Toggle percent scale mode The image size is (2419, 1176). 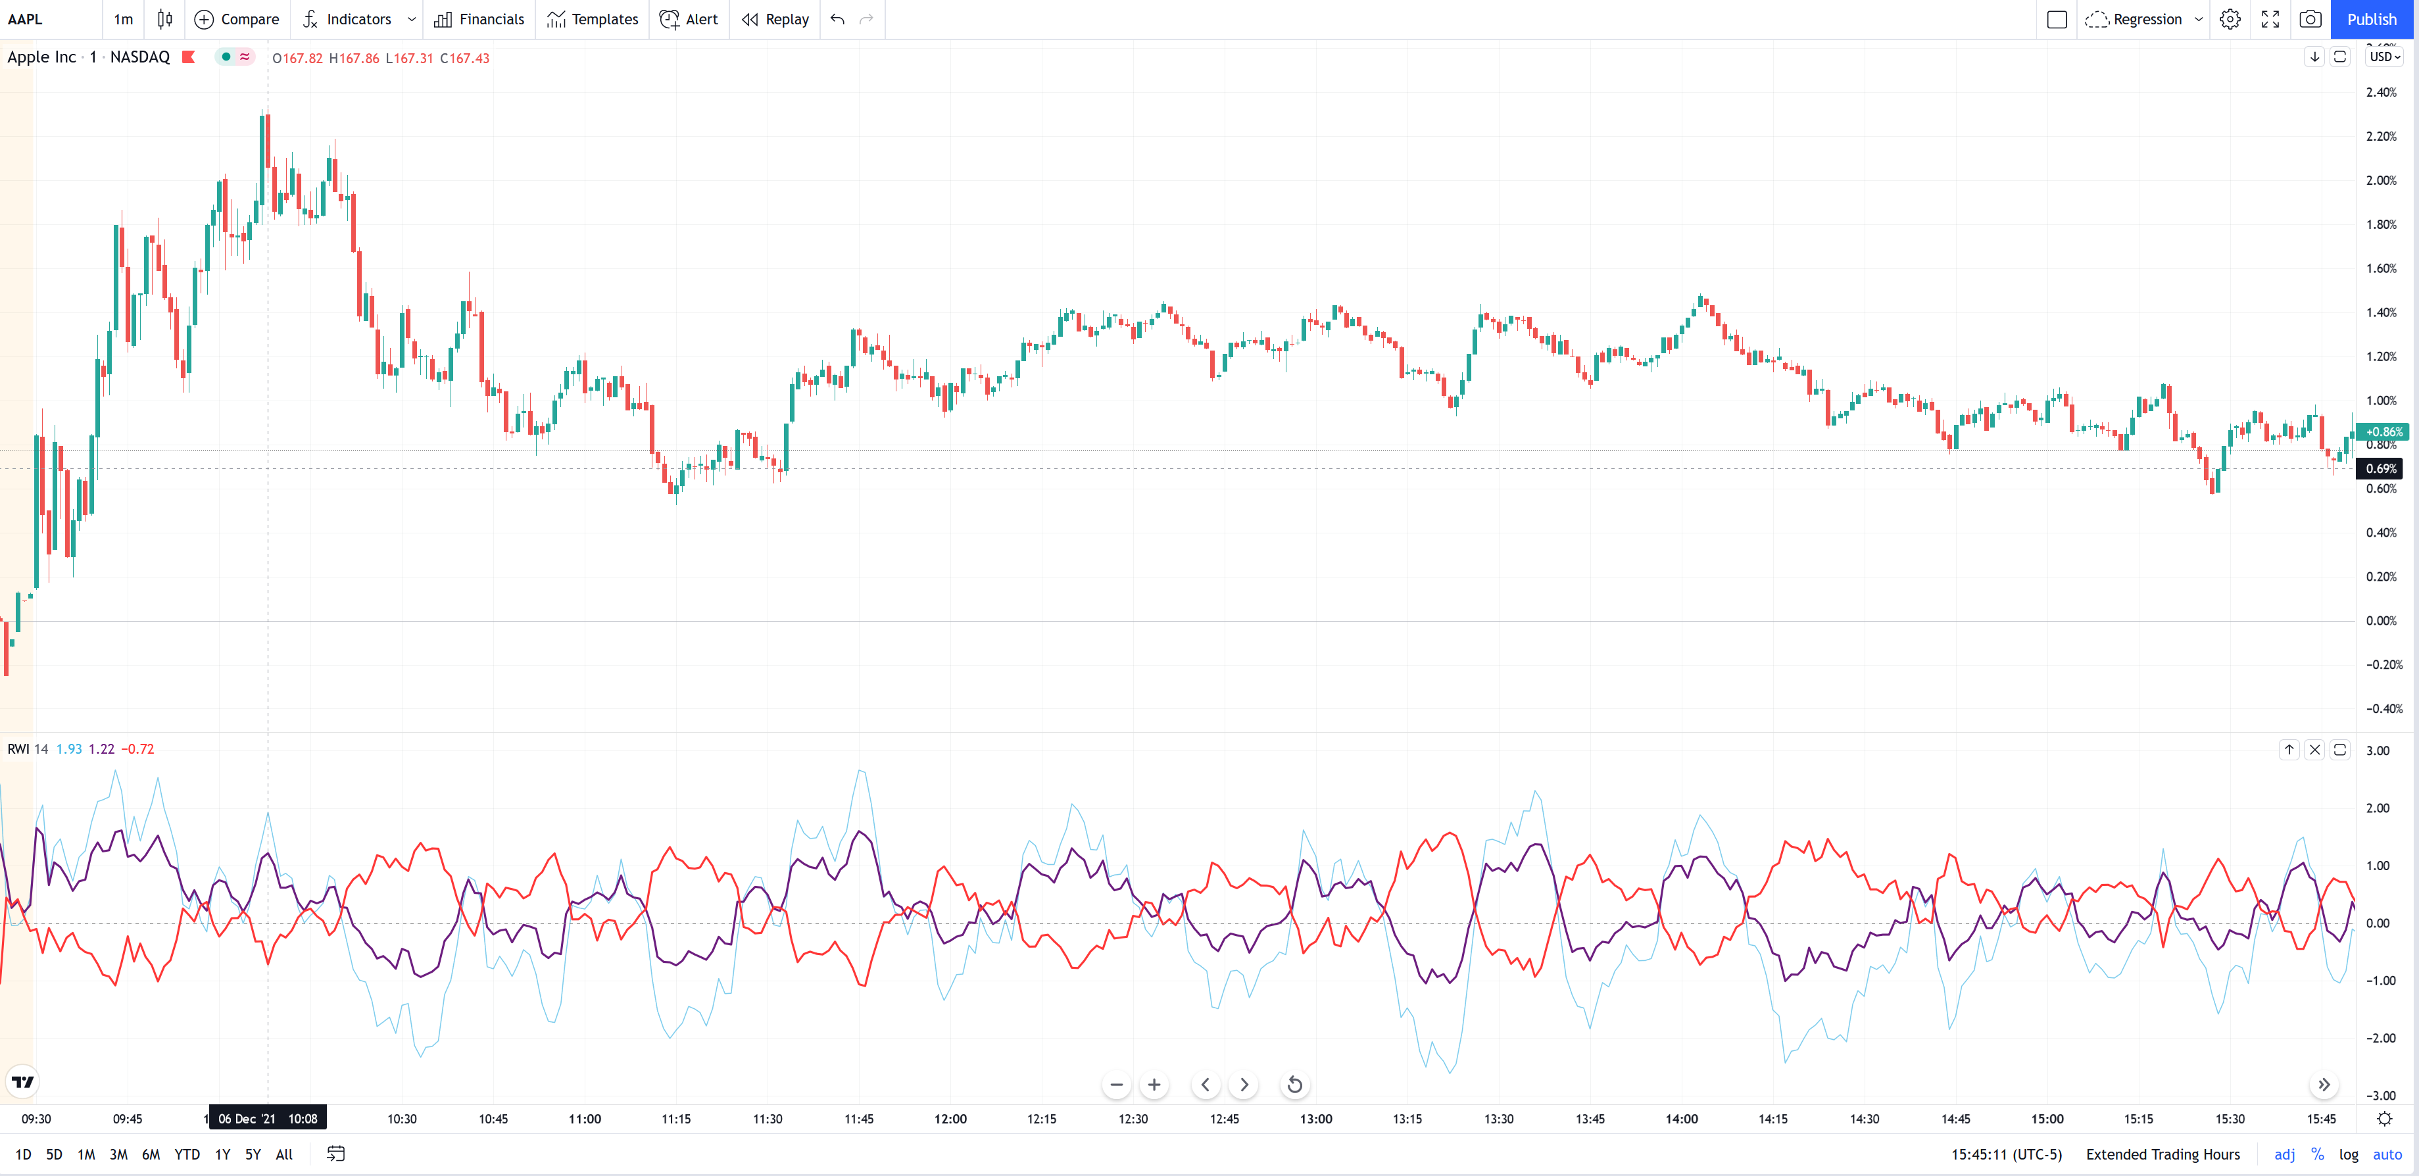coord(2318,1154)
